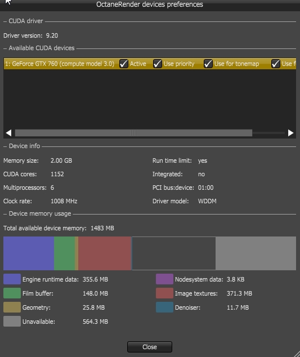Screen dimensions: 300x357
Task: Toggle the cut-off checkbox after Use for tonemap
Action: 275,64
